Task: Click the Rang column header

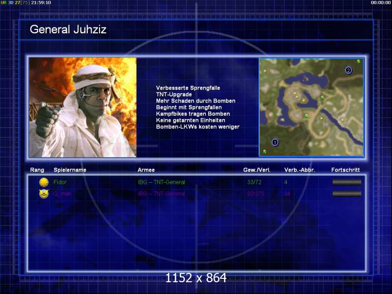Action: 37,170
